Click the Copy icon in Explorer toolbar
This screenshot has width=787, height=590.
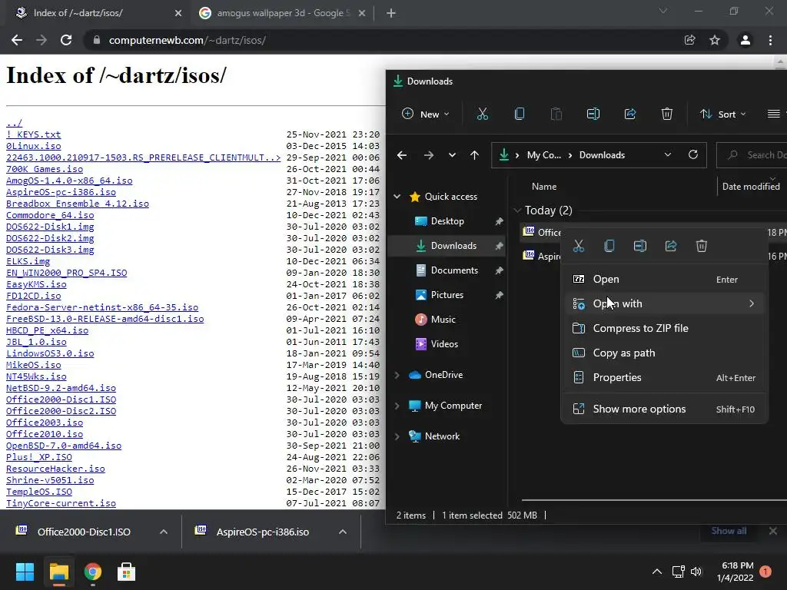point(520,114)
